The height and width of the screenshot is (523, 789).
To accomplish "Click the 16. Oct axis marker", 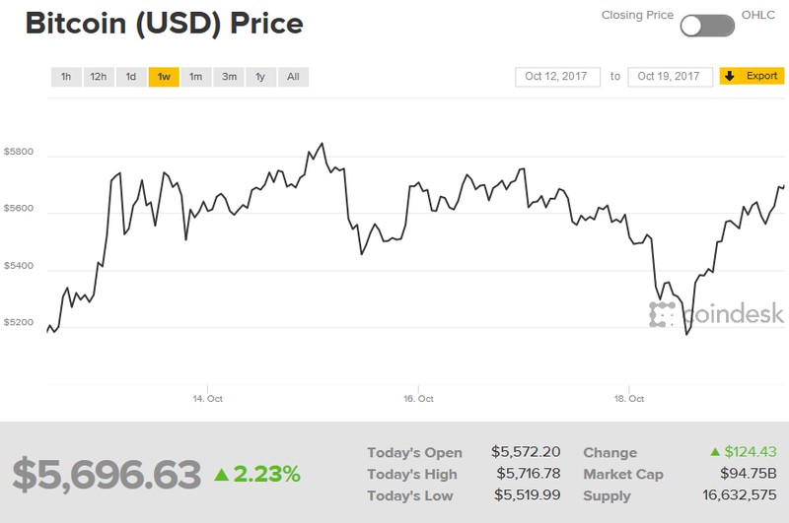I will pyautogui.click(x=419, y=399).
